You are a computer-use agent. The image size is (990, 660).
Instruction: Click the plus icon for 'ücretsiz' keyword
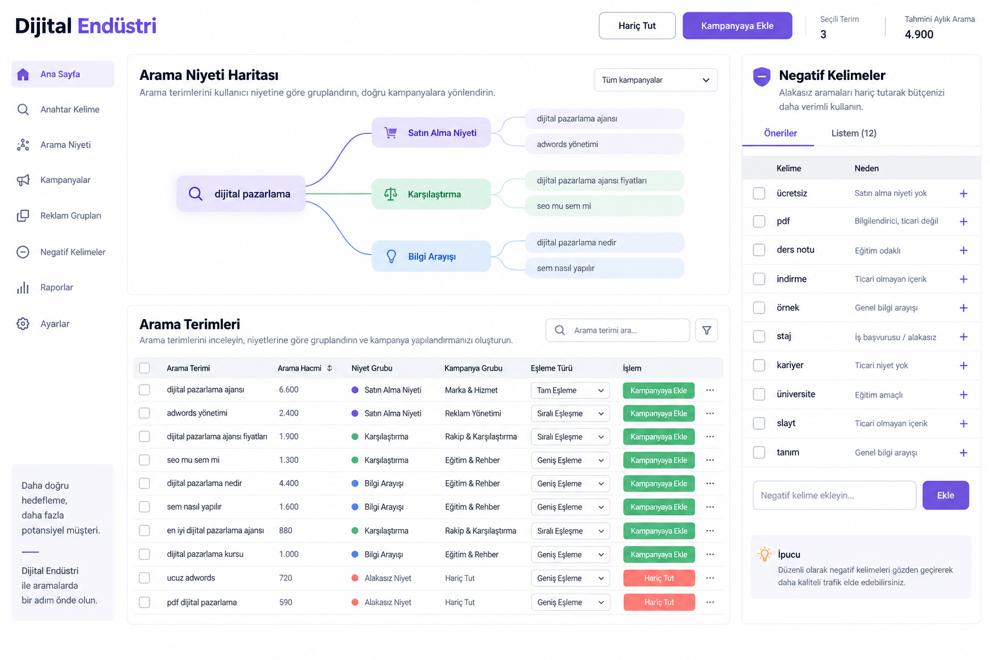(964, 193)
